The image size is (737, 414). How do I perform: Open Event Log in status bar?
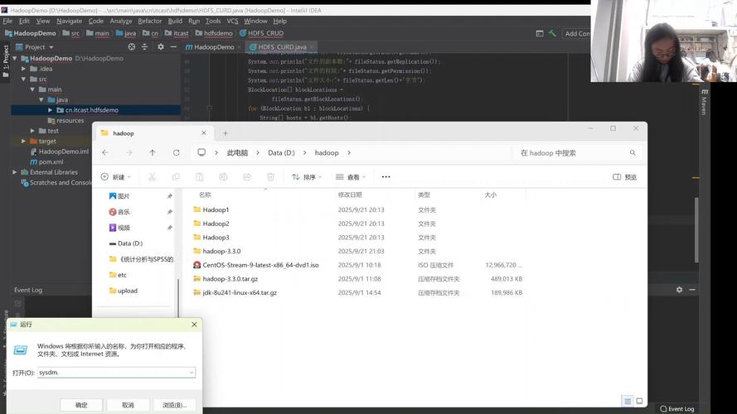coord(677,409)
